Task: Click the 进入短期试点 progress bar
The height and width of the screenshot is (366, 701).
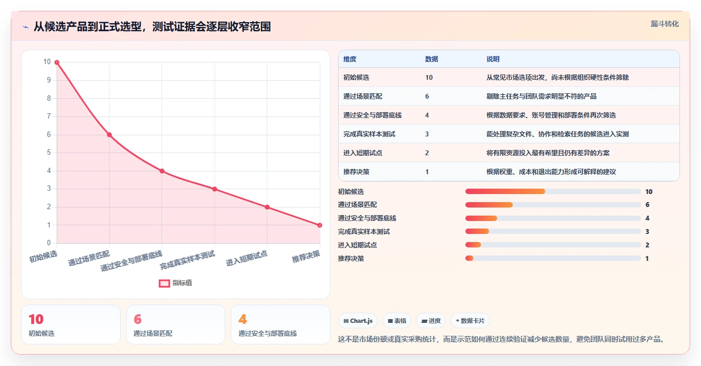Action: (x=553, y=245)
